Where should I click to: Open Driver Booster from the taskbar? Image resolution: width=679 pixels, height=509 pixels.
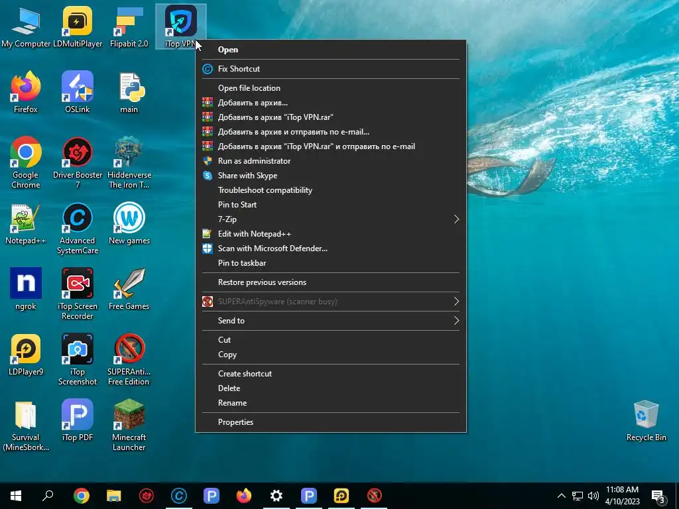147,496
